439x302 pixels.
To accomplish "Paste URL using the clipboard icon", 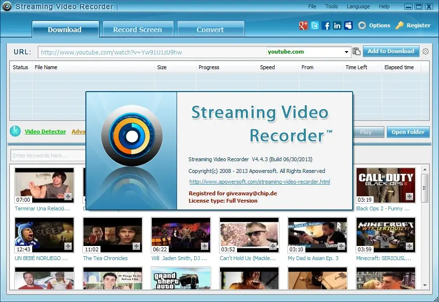I will pyautogui.click(x=357, y=52).
